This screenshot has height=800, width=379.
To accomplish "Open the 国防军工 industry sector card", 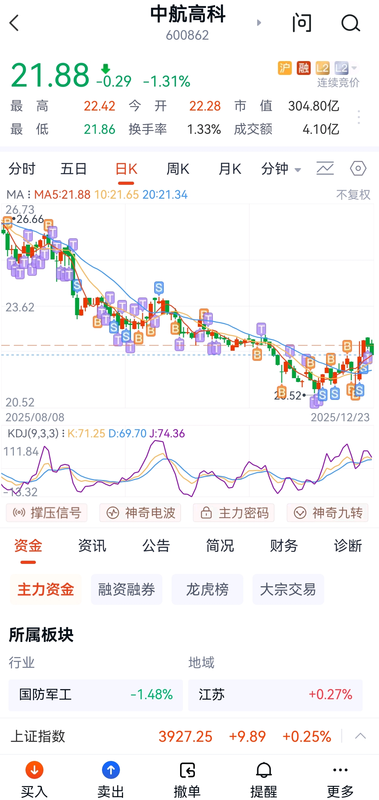I will (x=96, y=695).
